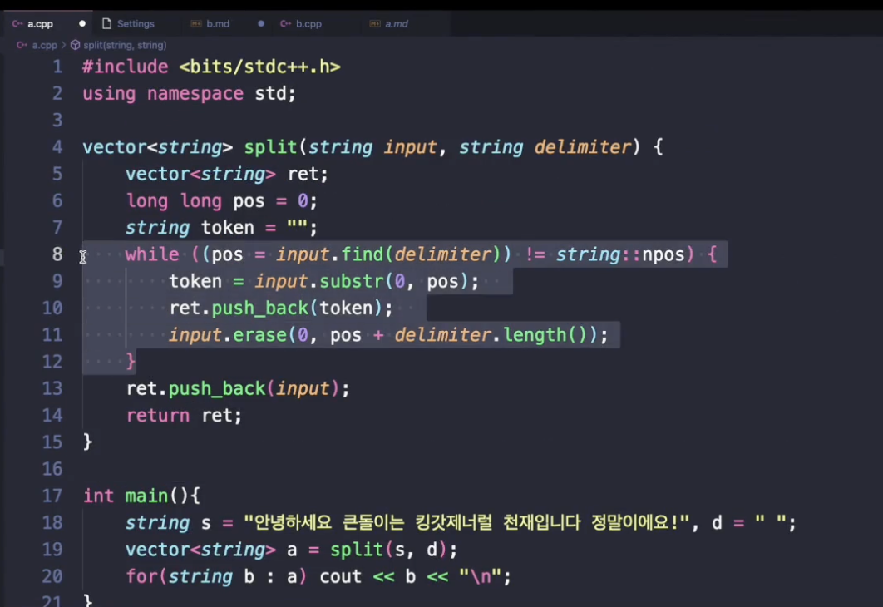
Task: Click 'cout' on line 20
Action: click(340, 576)
